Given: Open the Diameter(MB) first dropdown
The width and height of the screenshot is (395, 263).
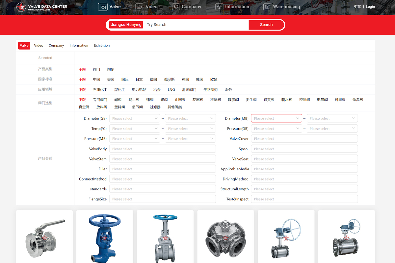Looking at the screenshot, I should (276, 118).
